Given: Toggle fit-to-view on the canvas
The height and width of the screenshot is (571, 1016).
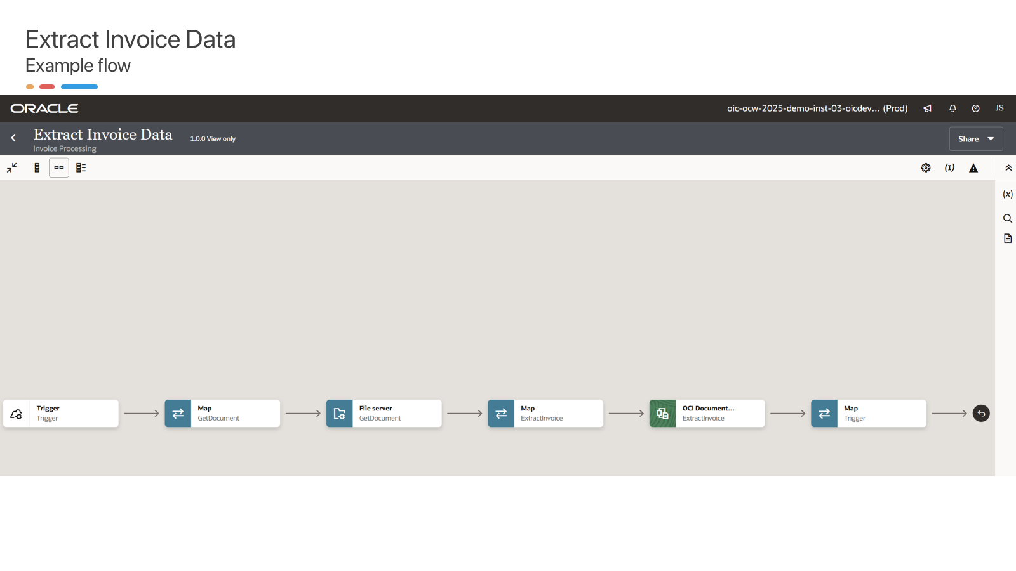Looking at the screenshot, I should point(11,167).
